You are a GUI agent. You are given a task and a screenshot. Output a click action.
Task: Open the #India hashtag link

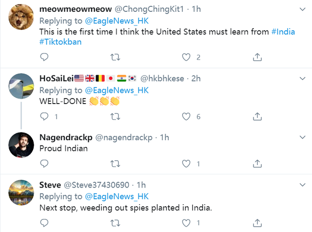284,31
